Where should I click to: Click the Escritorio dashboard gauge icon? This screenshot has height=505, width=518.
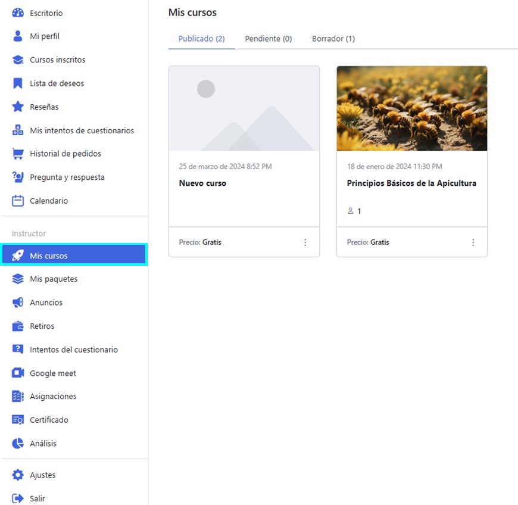click(18, 13)
